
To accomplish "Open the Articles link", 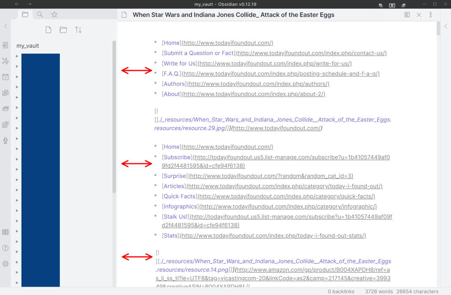I will [x=174, y=186].
